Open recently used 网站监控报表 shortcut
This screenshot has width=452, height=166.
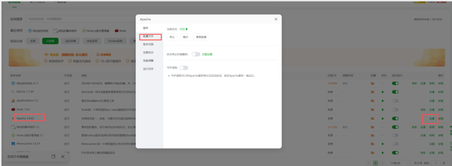[x=38, y=31]
